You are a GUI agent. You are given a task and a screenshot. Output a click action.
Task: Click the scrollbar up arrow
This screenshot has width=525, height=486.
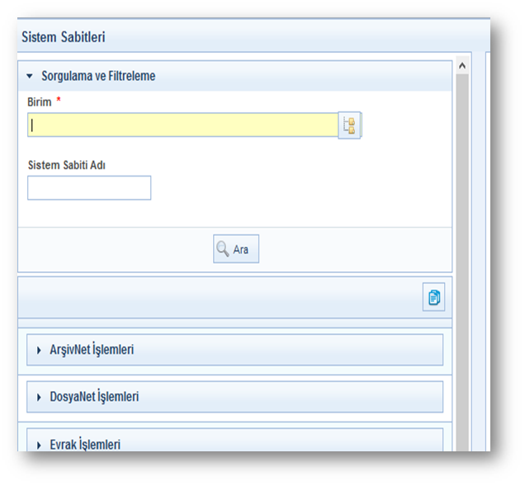tap(462, 65)
